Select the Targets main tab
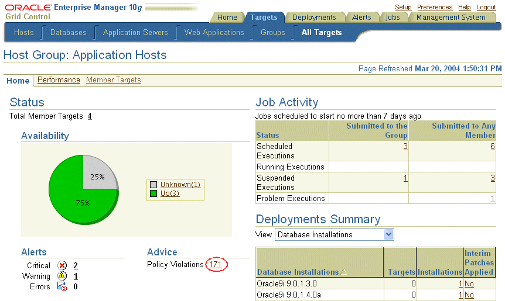 click(x=264, y=18)
